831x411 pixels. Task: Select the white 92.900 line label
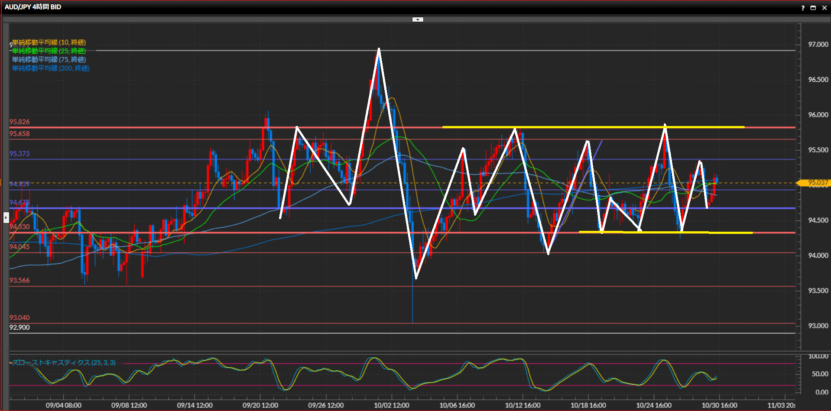[19, 327]
